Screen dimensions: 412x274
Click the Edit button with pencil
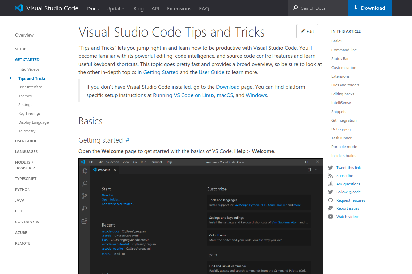pyautogui.click(x=307, y=31)
